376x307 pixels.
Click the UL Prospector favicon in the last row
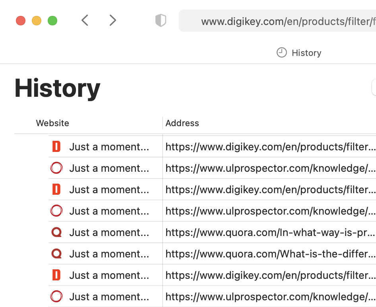(56, 297)
